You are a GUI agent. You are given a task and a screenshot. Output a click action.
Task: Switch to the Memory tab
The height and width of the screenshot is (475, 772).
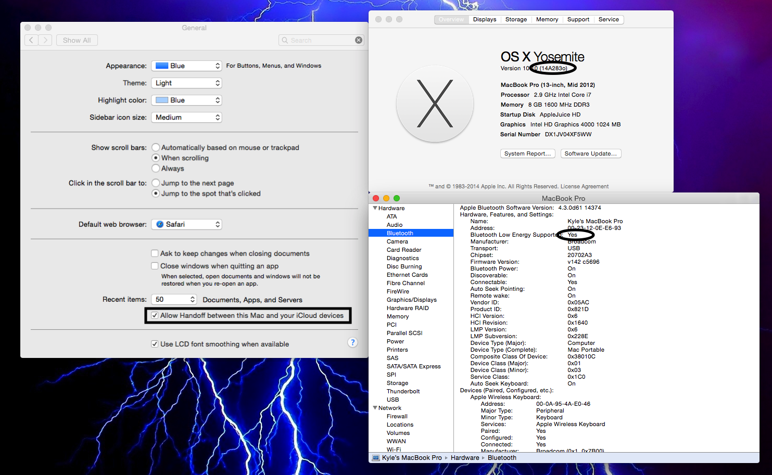[x=547, y=19]
